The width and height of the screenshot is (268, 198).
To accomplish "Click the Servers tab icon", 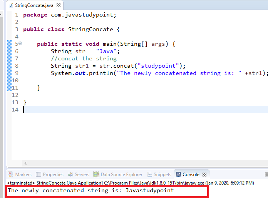I will (x=70, y=175).
